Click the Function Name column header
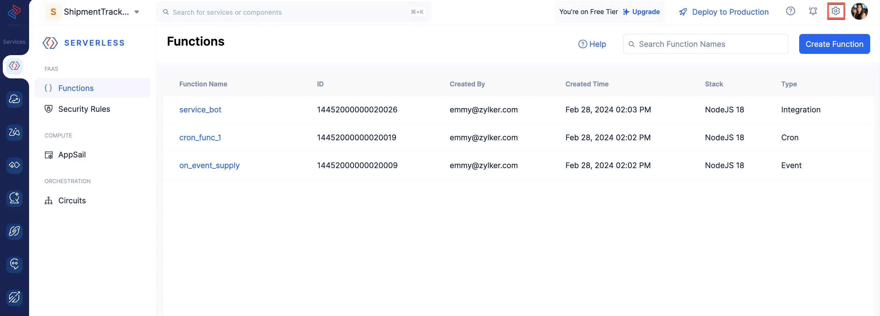The width and height of the screenshot is (880, 316). [x=203, y=84]
